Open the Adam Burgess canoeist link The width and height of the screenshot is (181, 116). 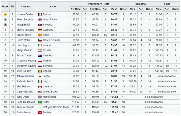click(25, 19)
